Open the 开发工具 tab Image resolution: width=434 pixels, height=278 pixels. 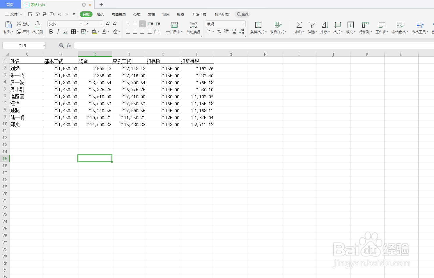[199, 14]
